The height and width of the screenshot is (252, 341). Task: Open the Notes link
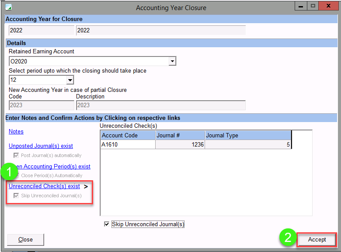click(x=16, y=131)
